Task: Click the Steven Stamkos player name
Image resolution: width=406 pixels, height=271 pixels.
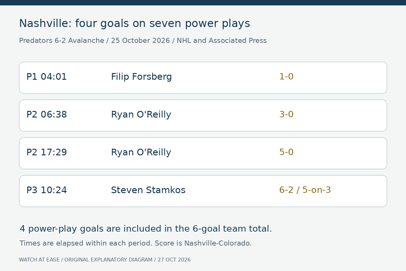Action: [x=148, y=190]
